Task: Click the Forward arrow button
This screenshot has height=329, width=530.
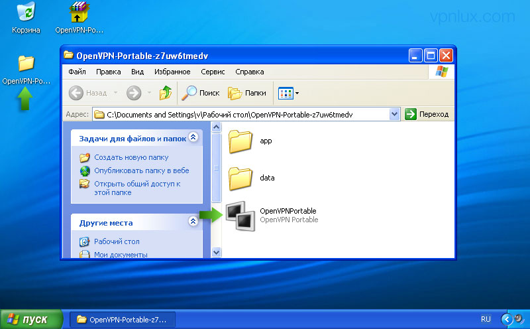Action: (134, 93)
